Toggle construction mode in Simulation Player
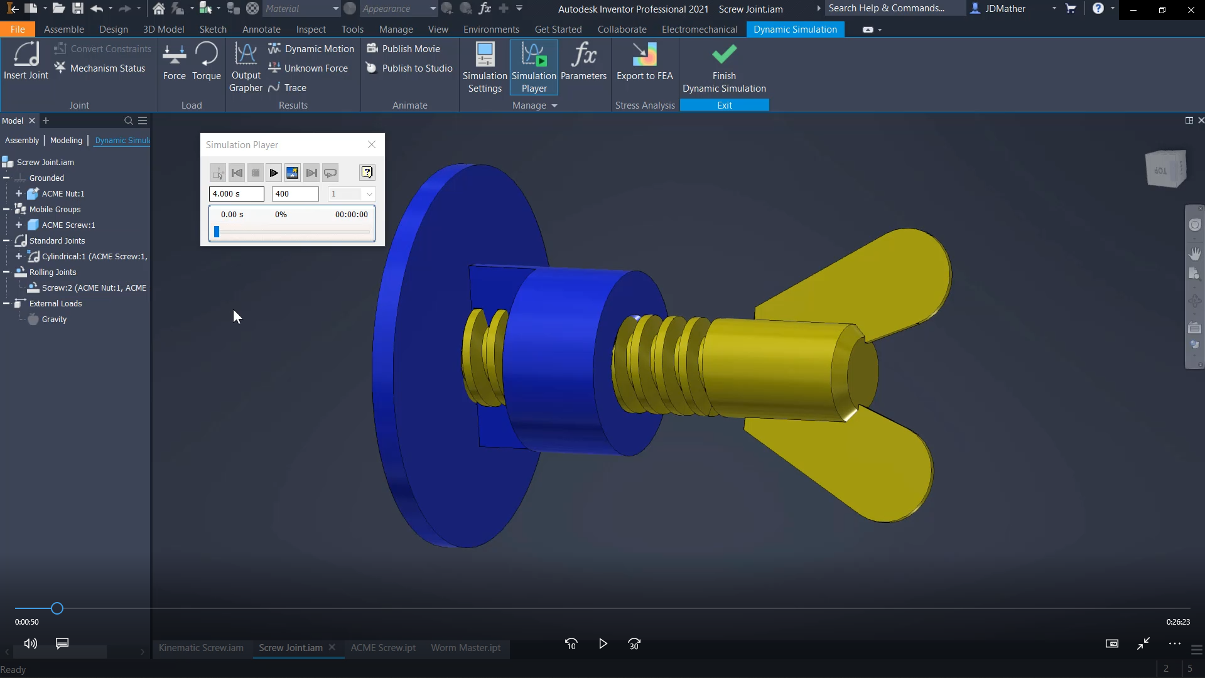 coord(217,173)
